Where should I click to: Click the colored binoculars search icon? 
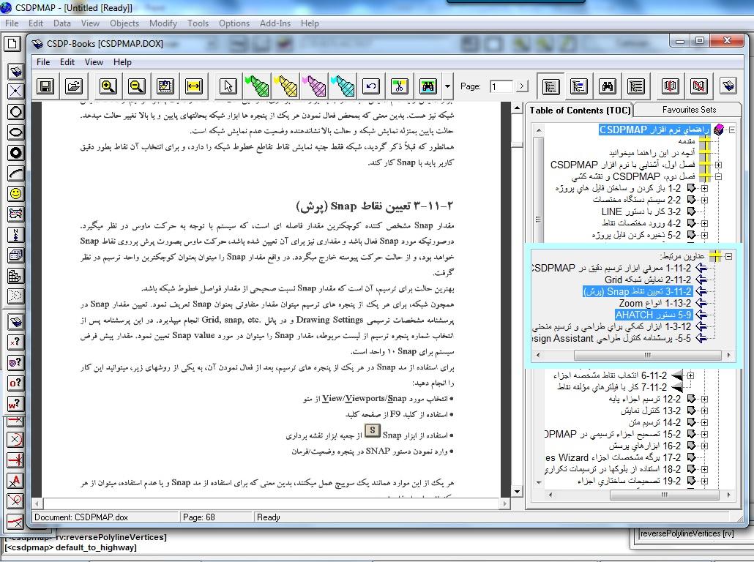(428, 86)
